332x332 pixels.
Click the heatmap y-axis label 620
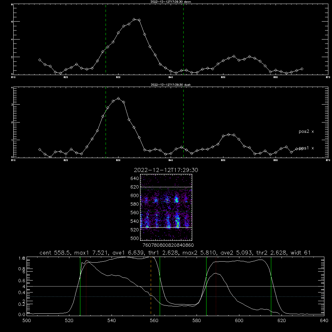135,187
